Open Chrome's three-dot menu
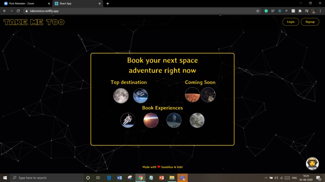Image resolution: width=325 pixels, height=182 pixels. click(x=320, y=11)
